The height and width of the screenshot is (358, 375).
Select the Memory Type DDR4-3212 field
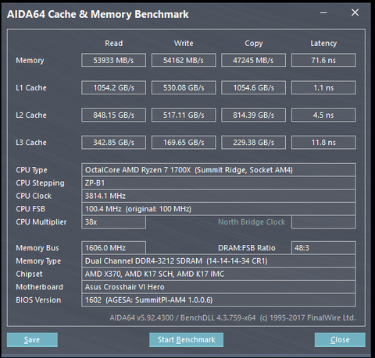pos(219,261)
